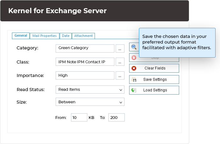Viewport: 220px width, 144px height.
Task: Click the Category text field
Action: 85,49
